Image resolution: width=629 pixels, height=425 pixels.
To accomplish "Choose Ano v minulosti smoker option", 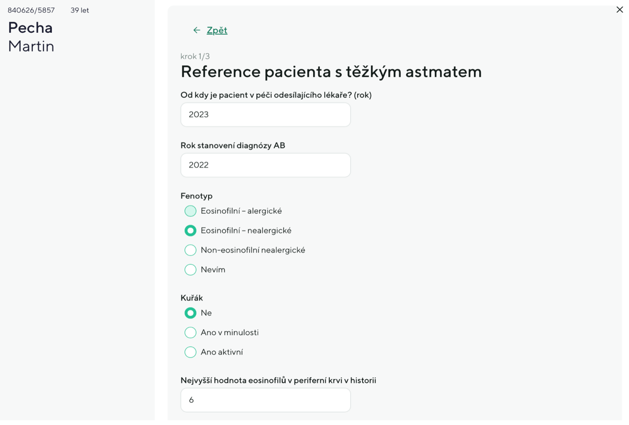I will 190,332.
